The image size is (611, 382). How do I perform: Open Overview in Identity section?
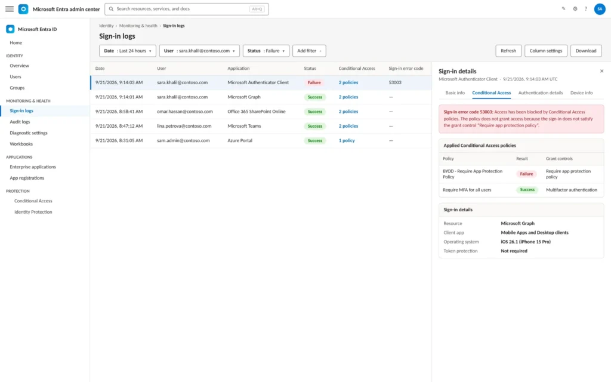[x=45, y=66]
